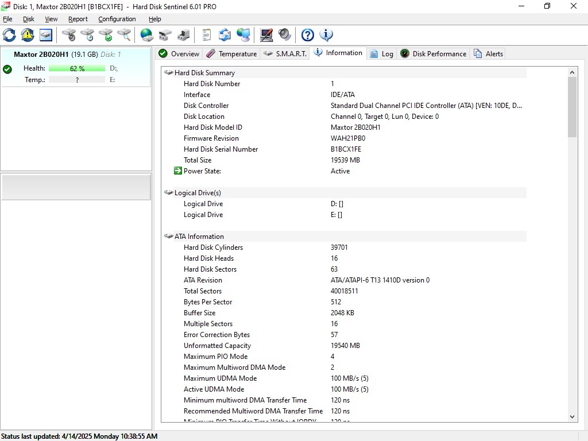Click the E: drive label in disk panel
Image resolution: width=588 pixels, height=441 pixels.
tap(112, 79)
